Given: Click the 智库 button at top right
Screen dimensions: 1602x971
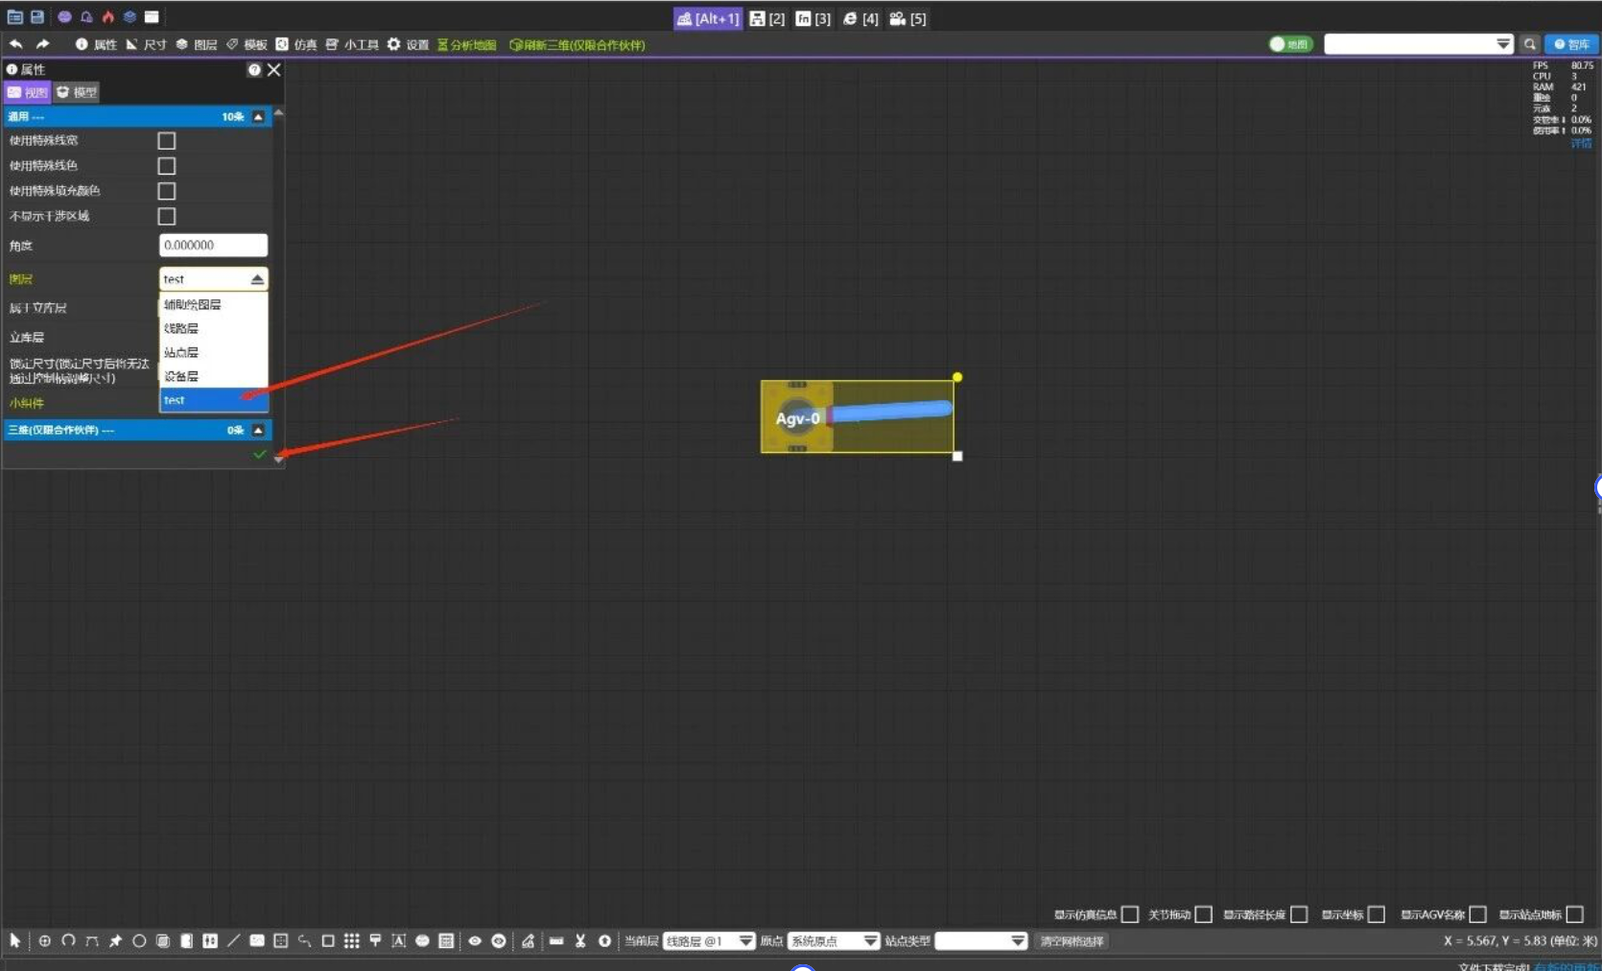Looking at the screenshot, I should pos(1571,44).
